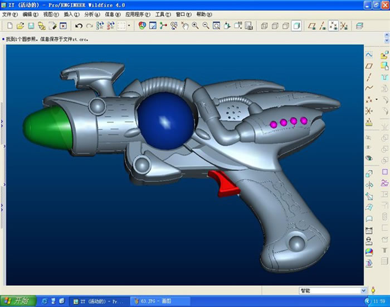Select the datum plane tool
390x307 pixels.
coord(369,66)
